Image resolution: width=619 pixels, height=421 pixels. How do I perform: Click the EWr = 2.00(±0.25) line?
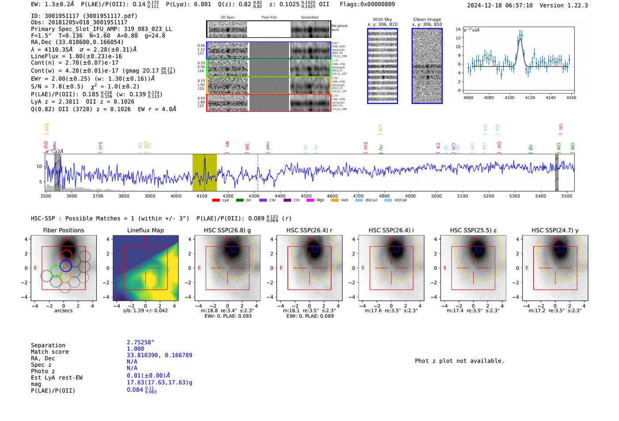[x=93, y=79]
